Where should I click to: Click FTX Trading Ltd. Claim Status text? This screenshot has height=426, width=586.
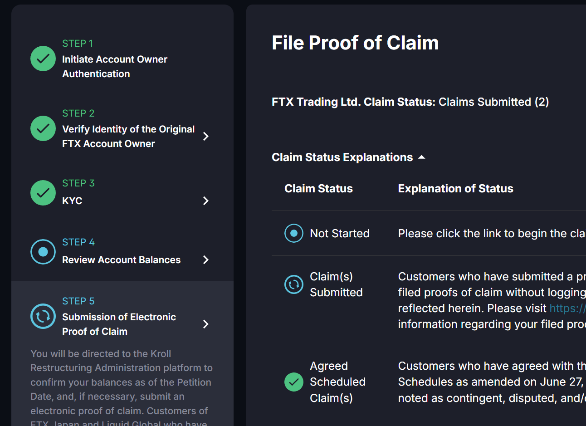(x=353, y=102)
